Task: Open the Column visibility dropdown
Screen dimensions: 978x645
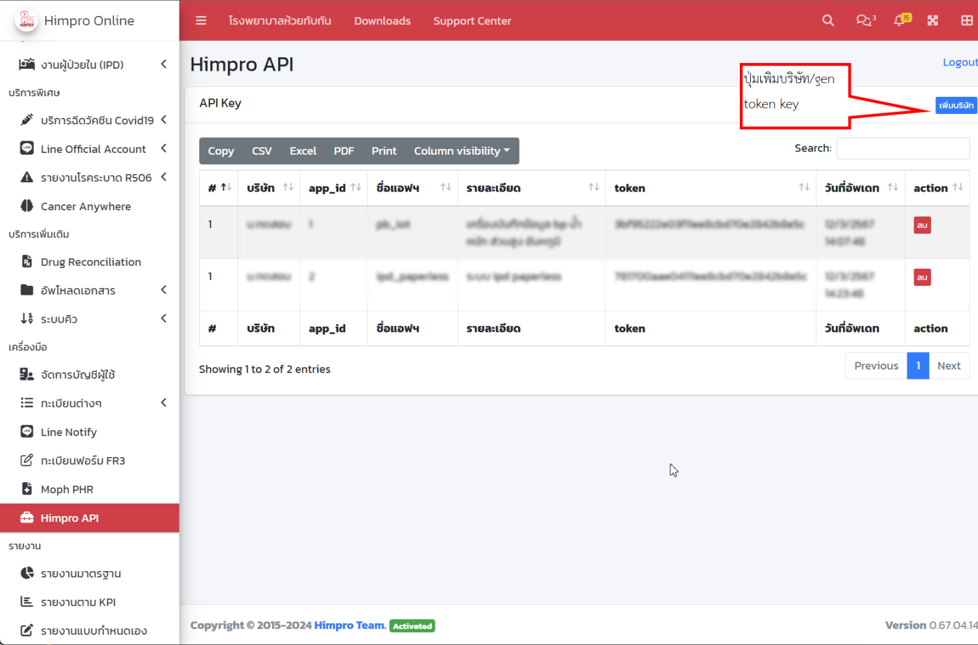Action: tap(462, 151)
